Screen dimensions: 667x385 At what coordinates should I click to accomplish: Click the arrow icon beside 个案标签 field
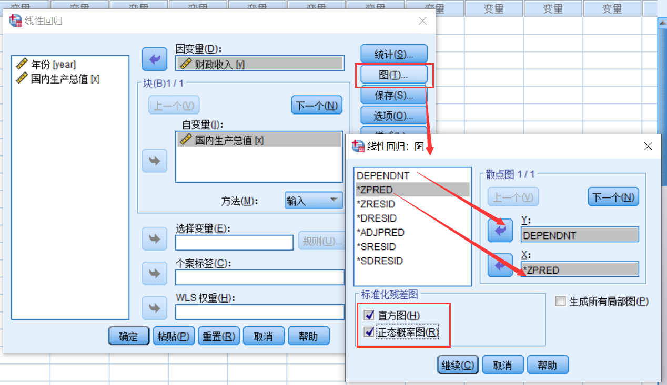[154, 273]
